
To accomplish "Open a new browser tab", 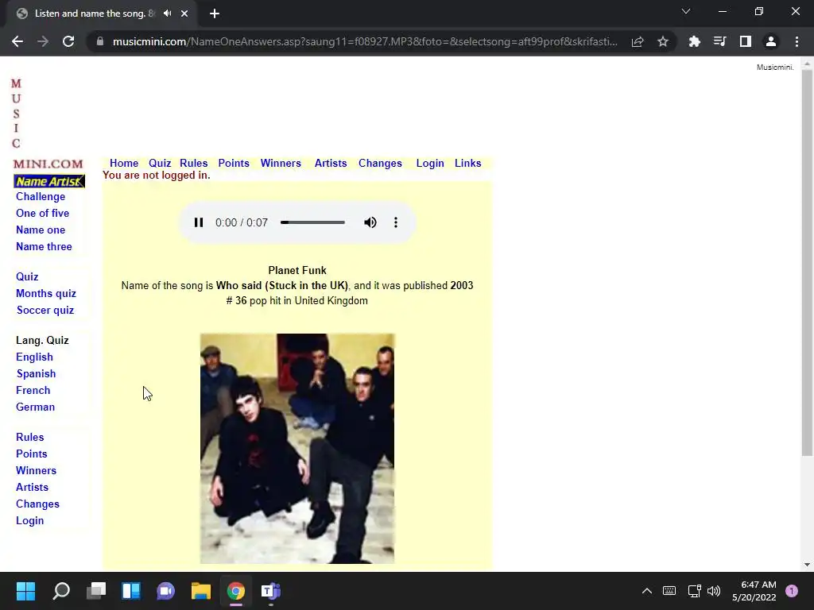I will [215, 14].
